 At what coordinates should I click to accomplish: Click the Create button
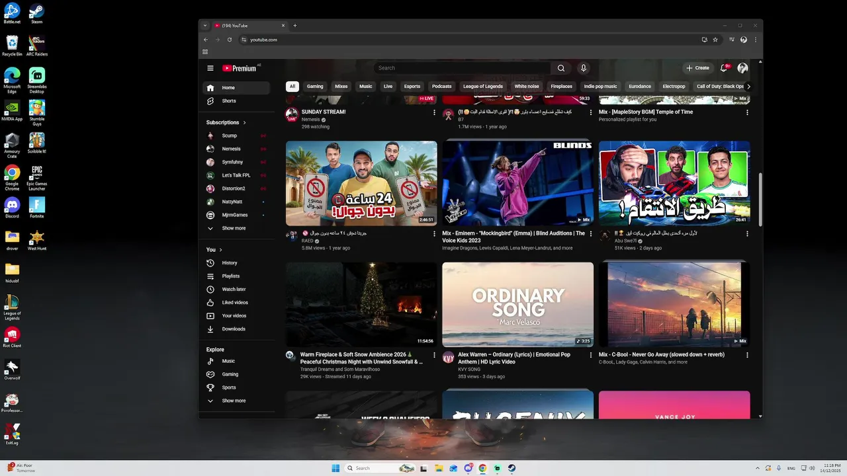[697, 68]
